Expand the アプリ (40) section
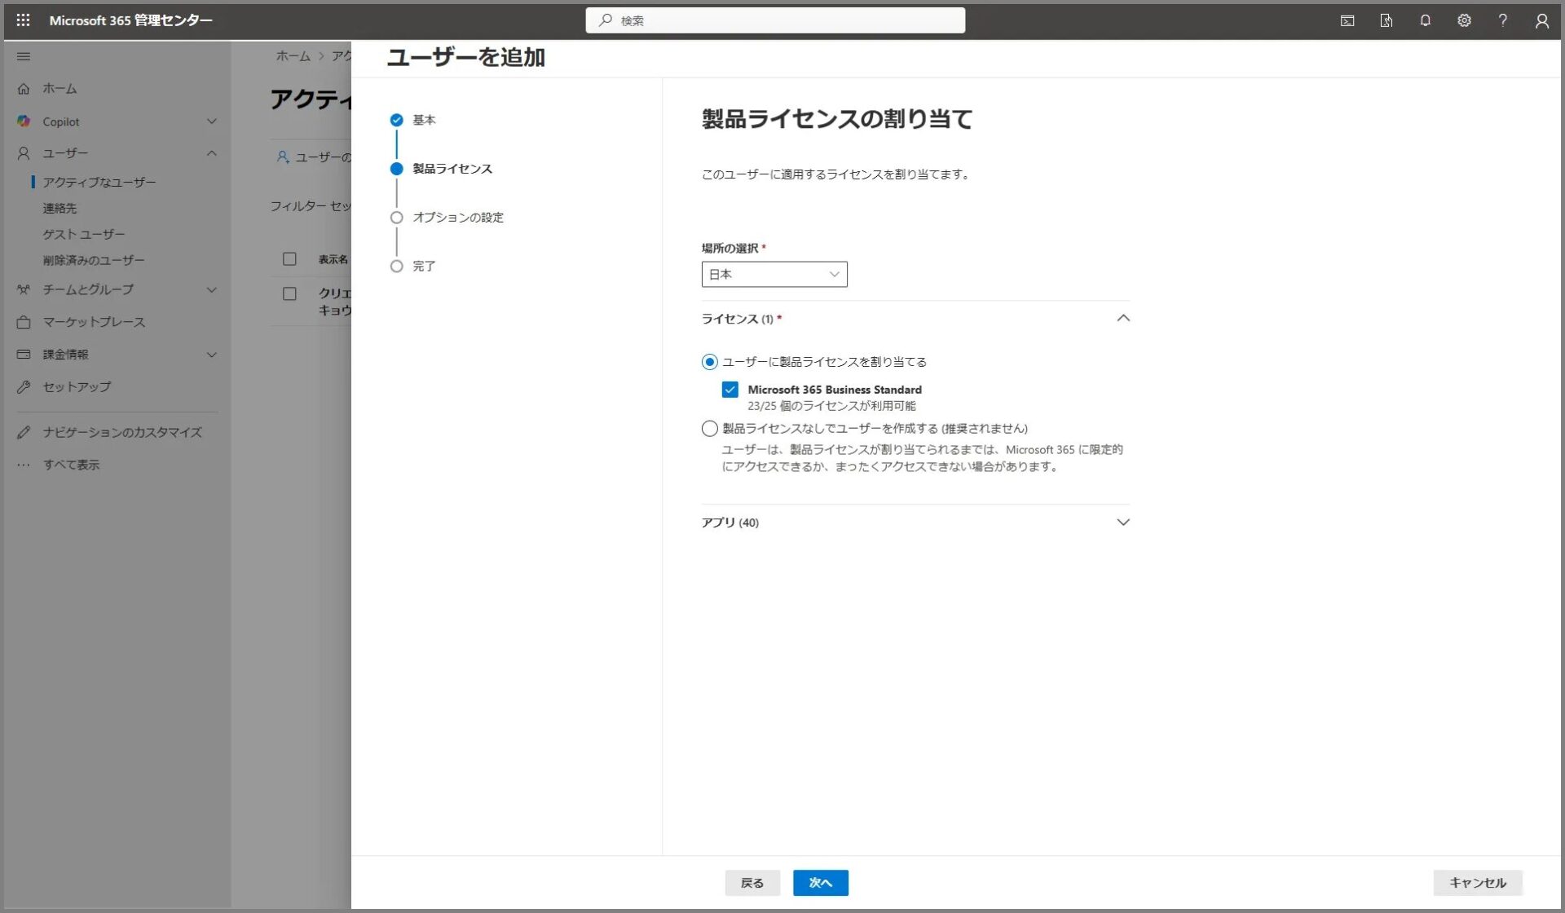 (1122, 523)
